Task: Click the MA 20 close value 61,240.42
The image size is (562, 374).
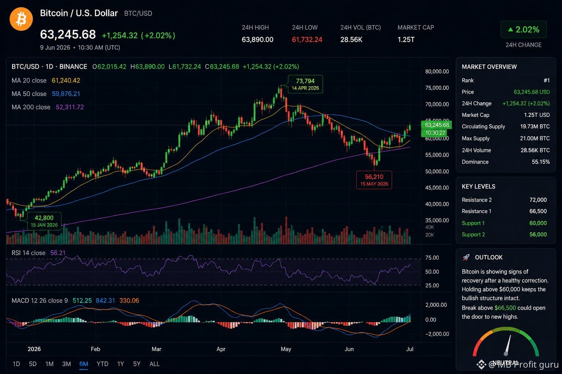Action: point(66,80)
